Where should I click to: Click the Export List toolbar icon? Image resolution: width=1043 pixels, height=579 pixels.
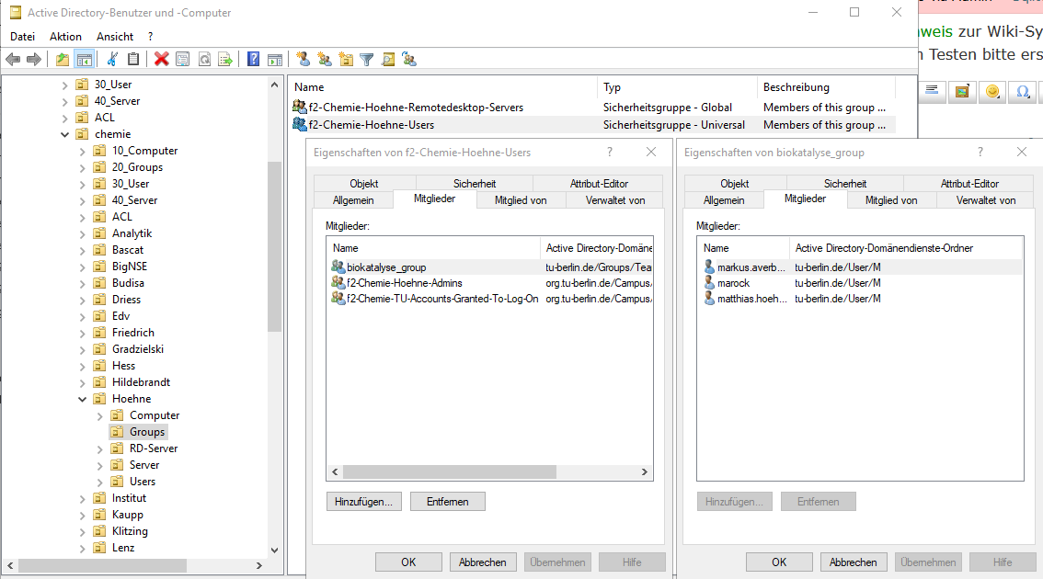coord(225,59)
